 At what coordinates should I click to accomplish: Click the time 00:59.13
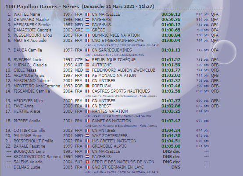171,14
